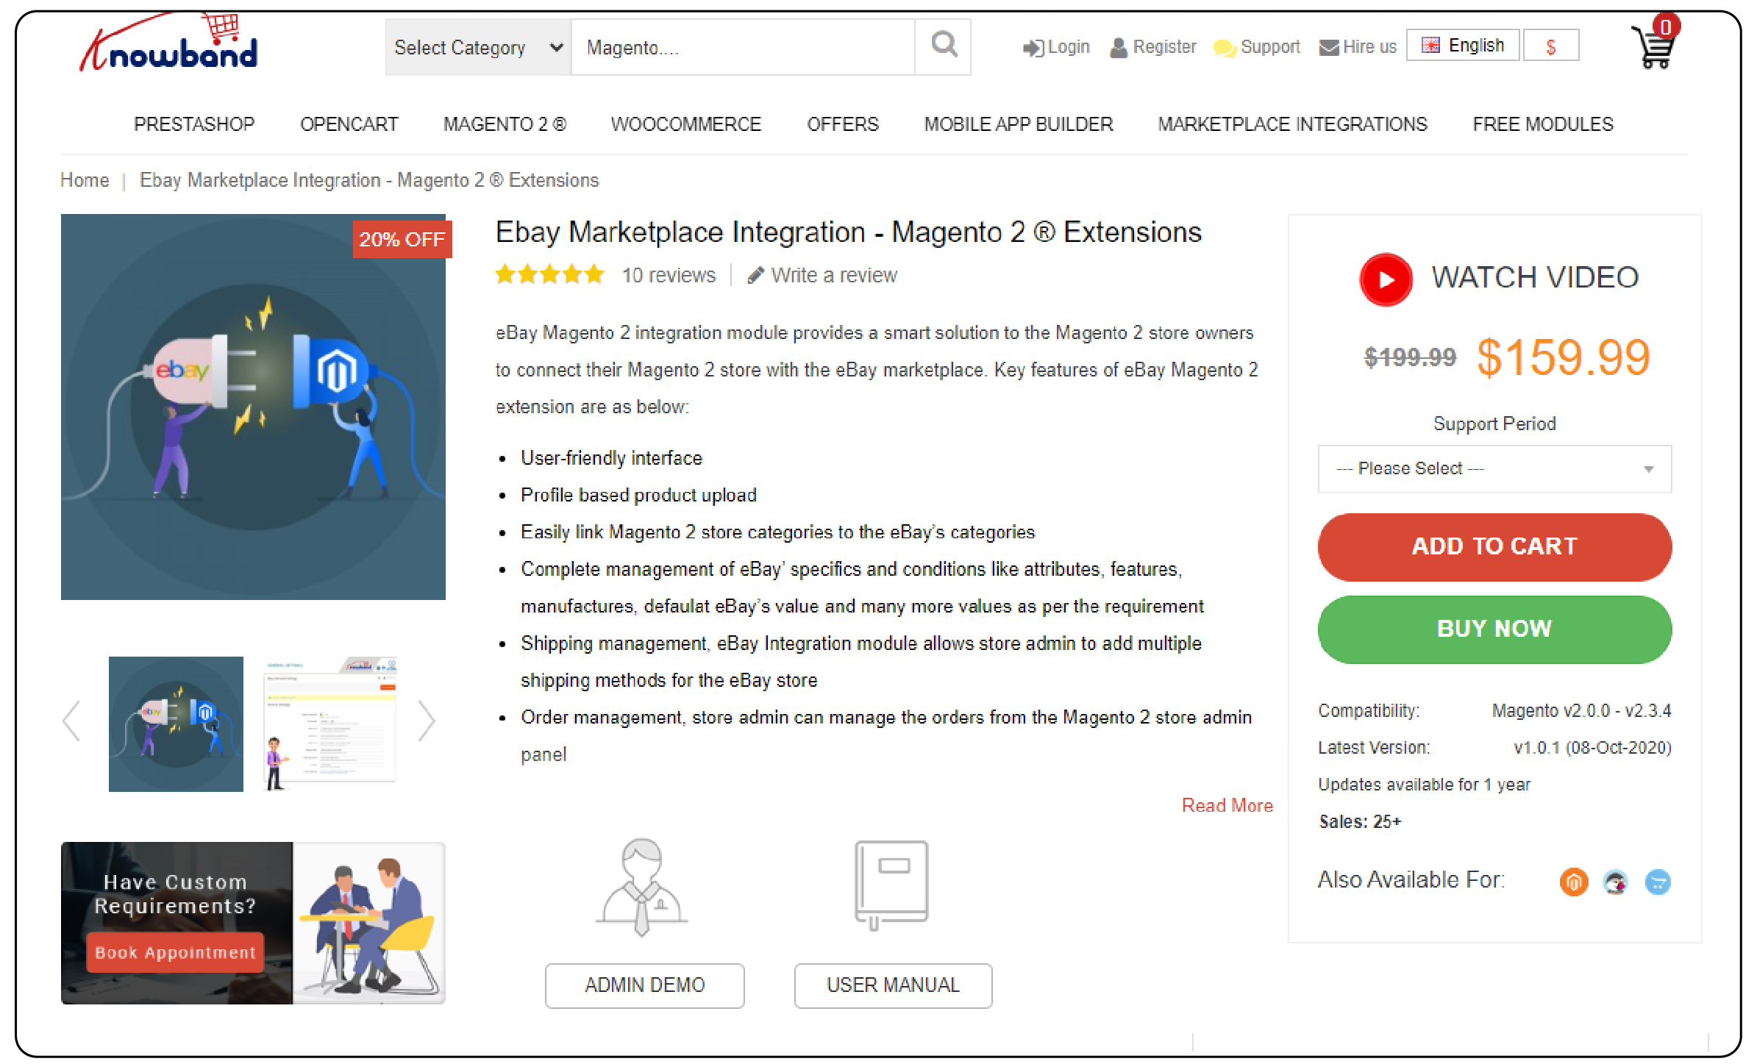Select the first eBay plug thumbnail
This screenshot has height=1064, width=1757.
pos(176,724)
